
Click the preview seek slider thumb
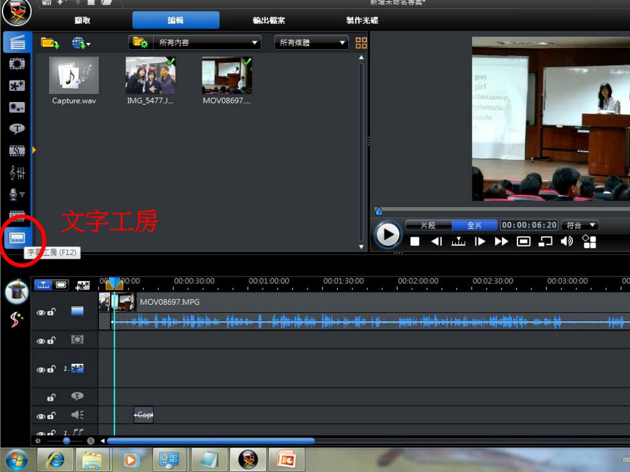[x=378, y=211]
